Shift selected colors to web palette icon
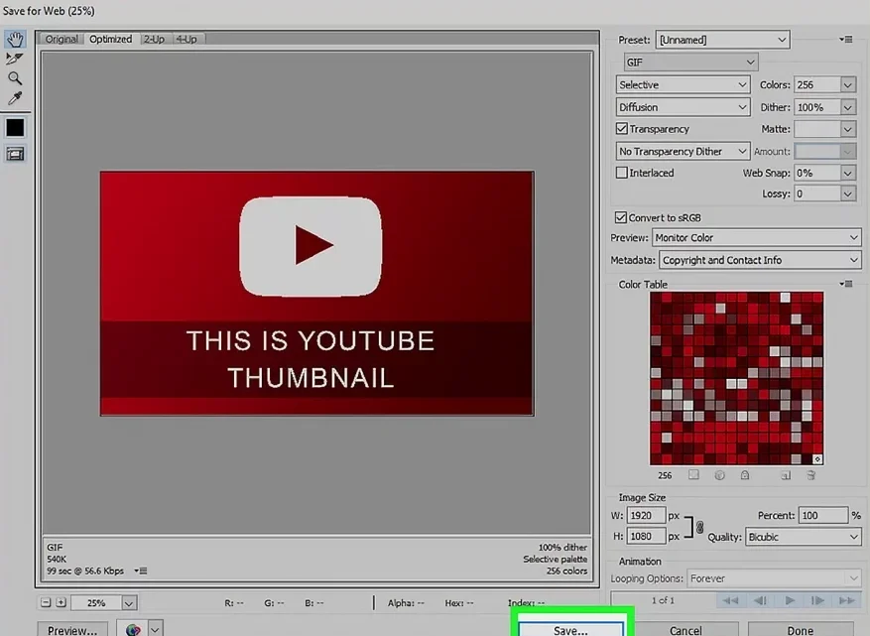The image size is (870, 636). 719,475
